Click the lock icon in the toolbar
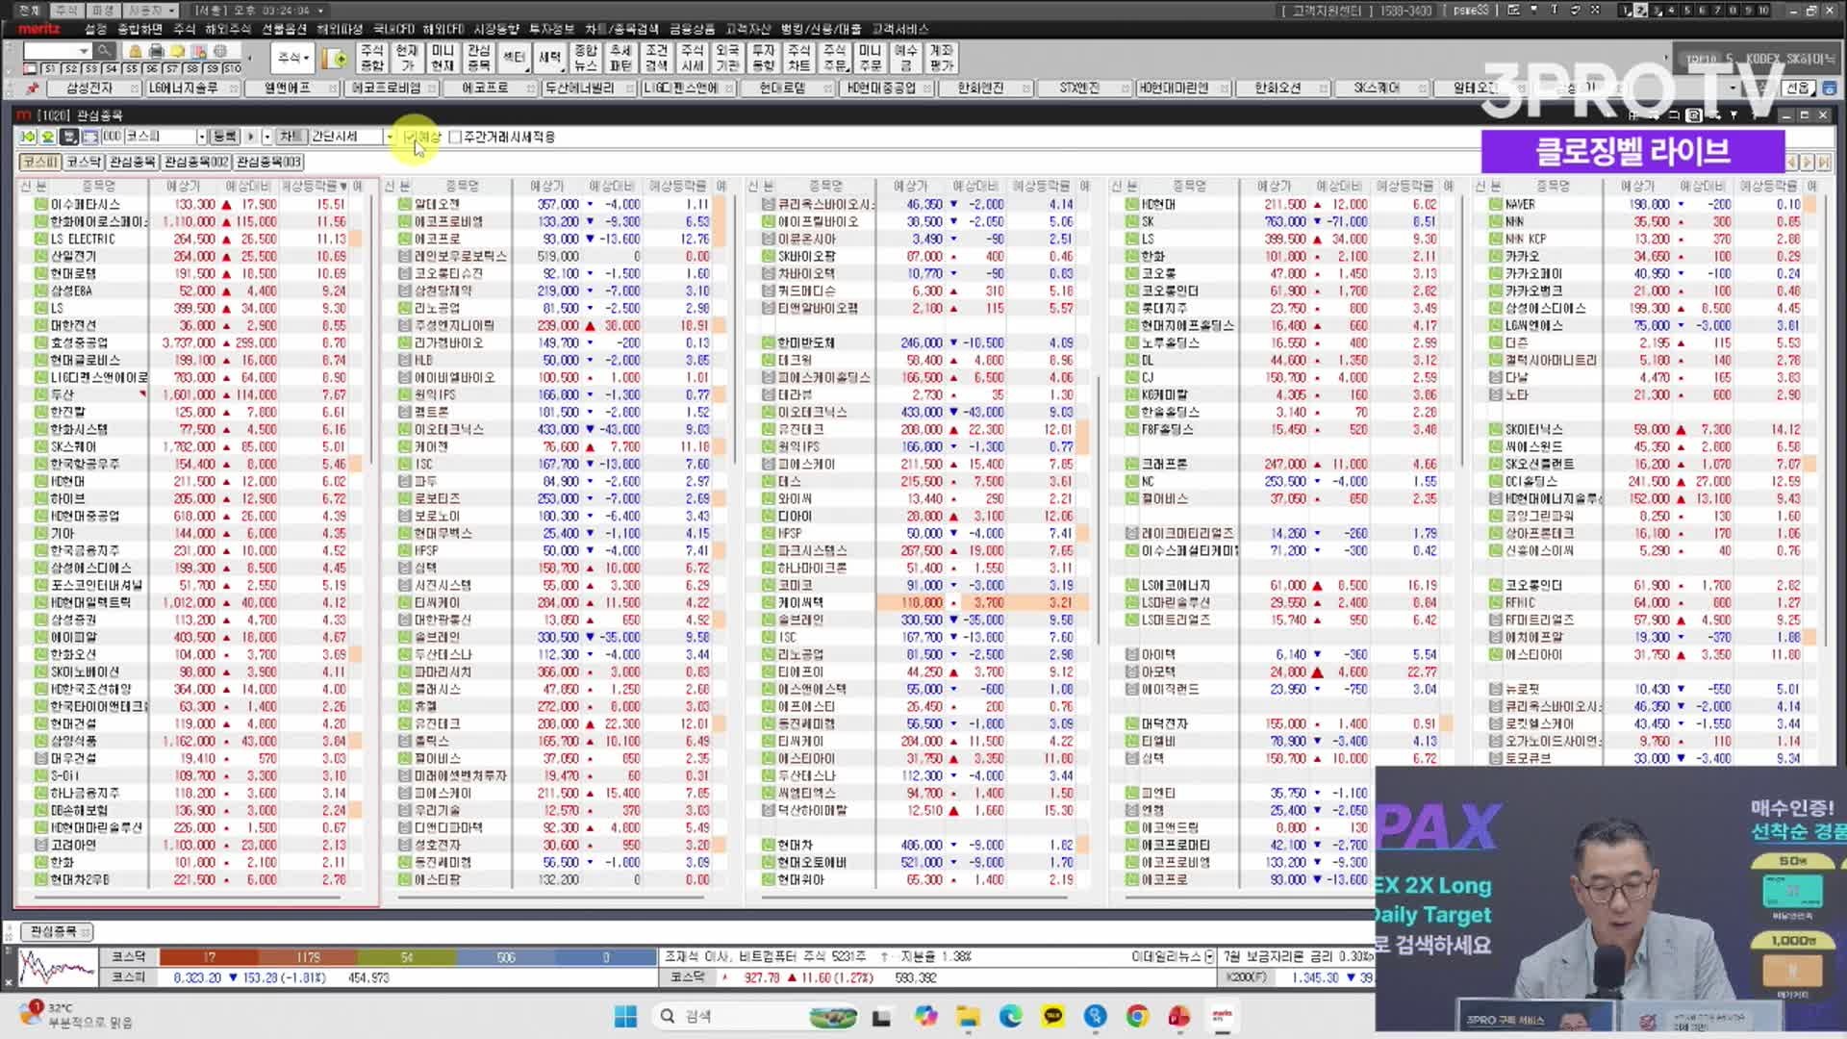This screenshot has height=1039, width=1847. 135,50
